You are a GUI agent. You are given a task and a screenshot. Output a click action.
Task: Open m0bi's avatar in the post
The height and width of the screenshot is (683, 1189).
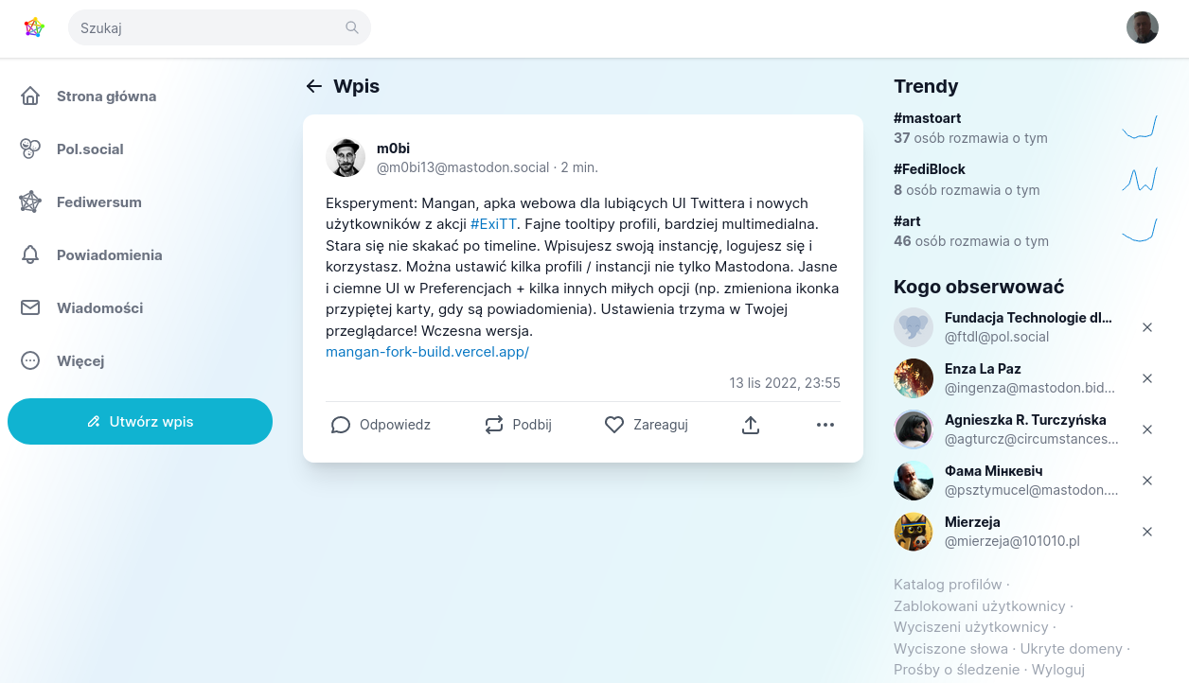pyautogui.click(x=346, y=158)
